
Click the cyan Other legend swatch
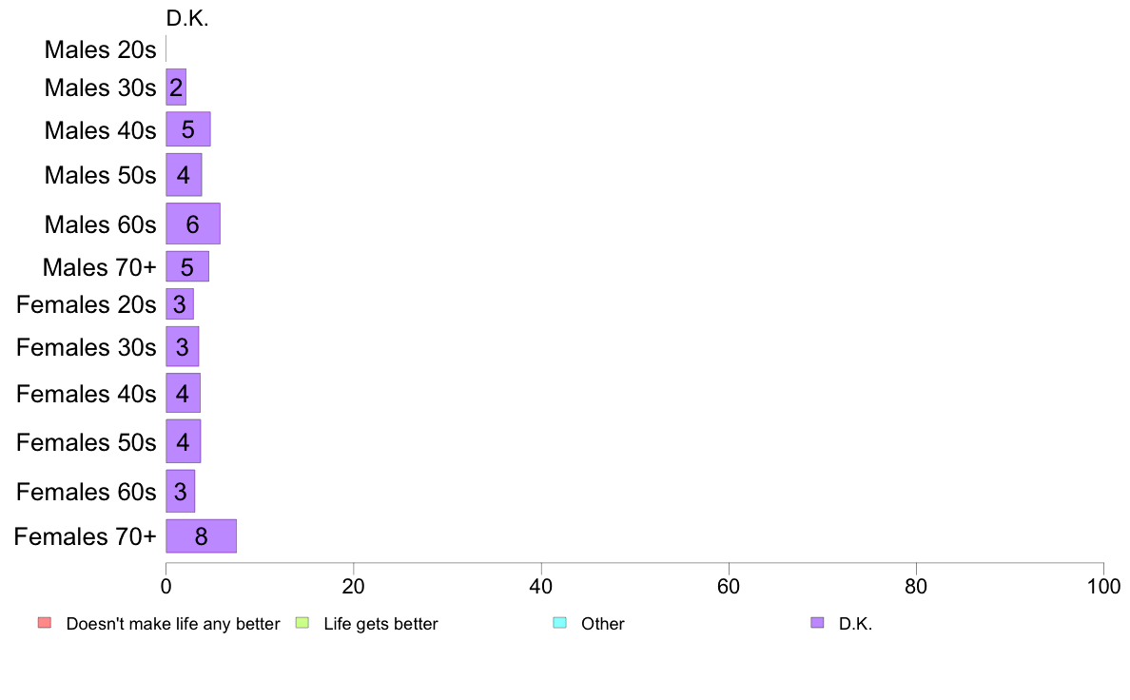[560, 623]
